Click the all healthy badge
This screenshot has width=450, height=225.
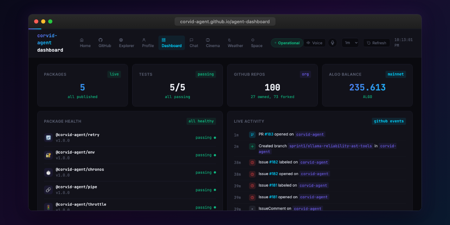tap(201, 121)
